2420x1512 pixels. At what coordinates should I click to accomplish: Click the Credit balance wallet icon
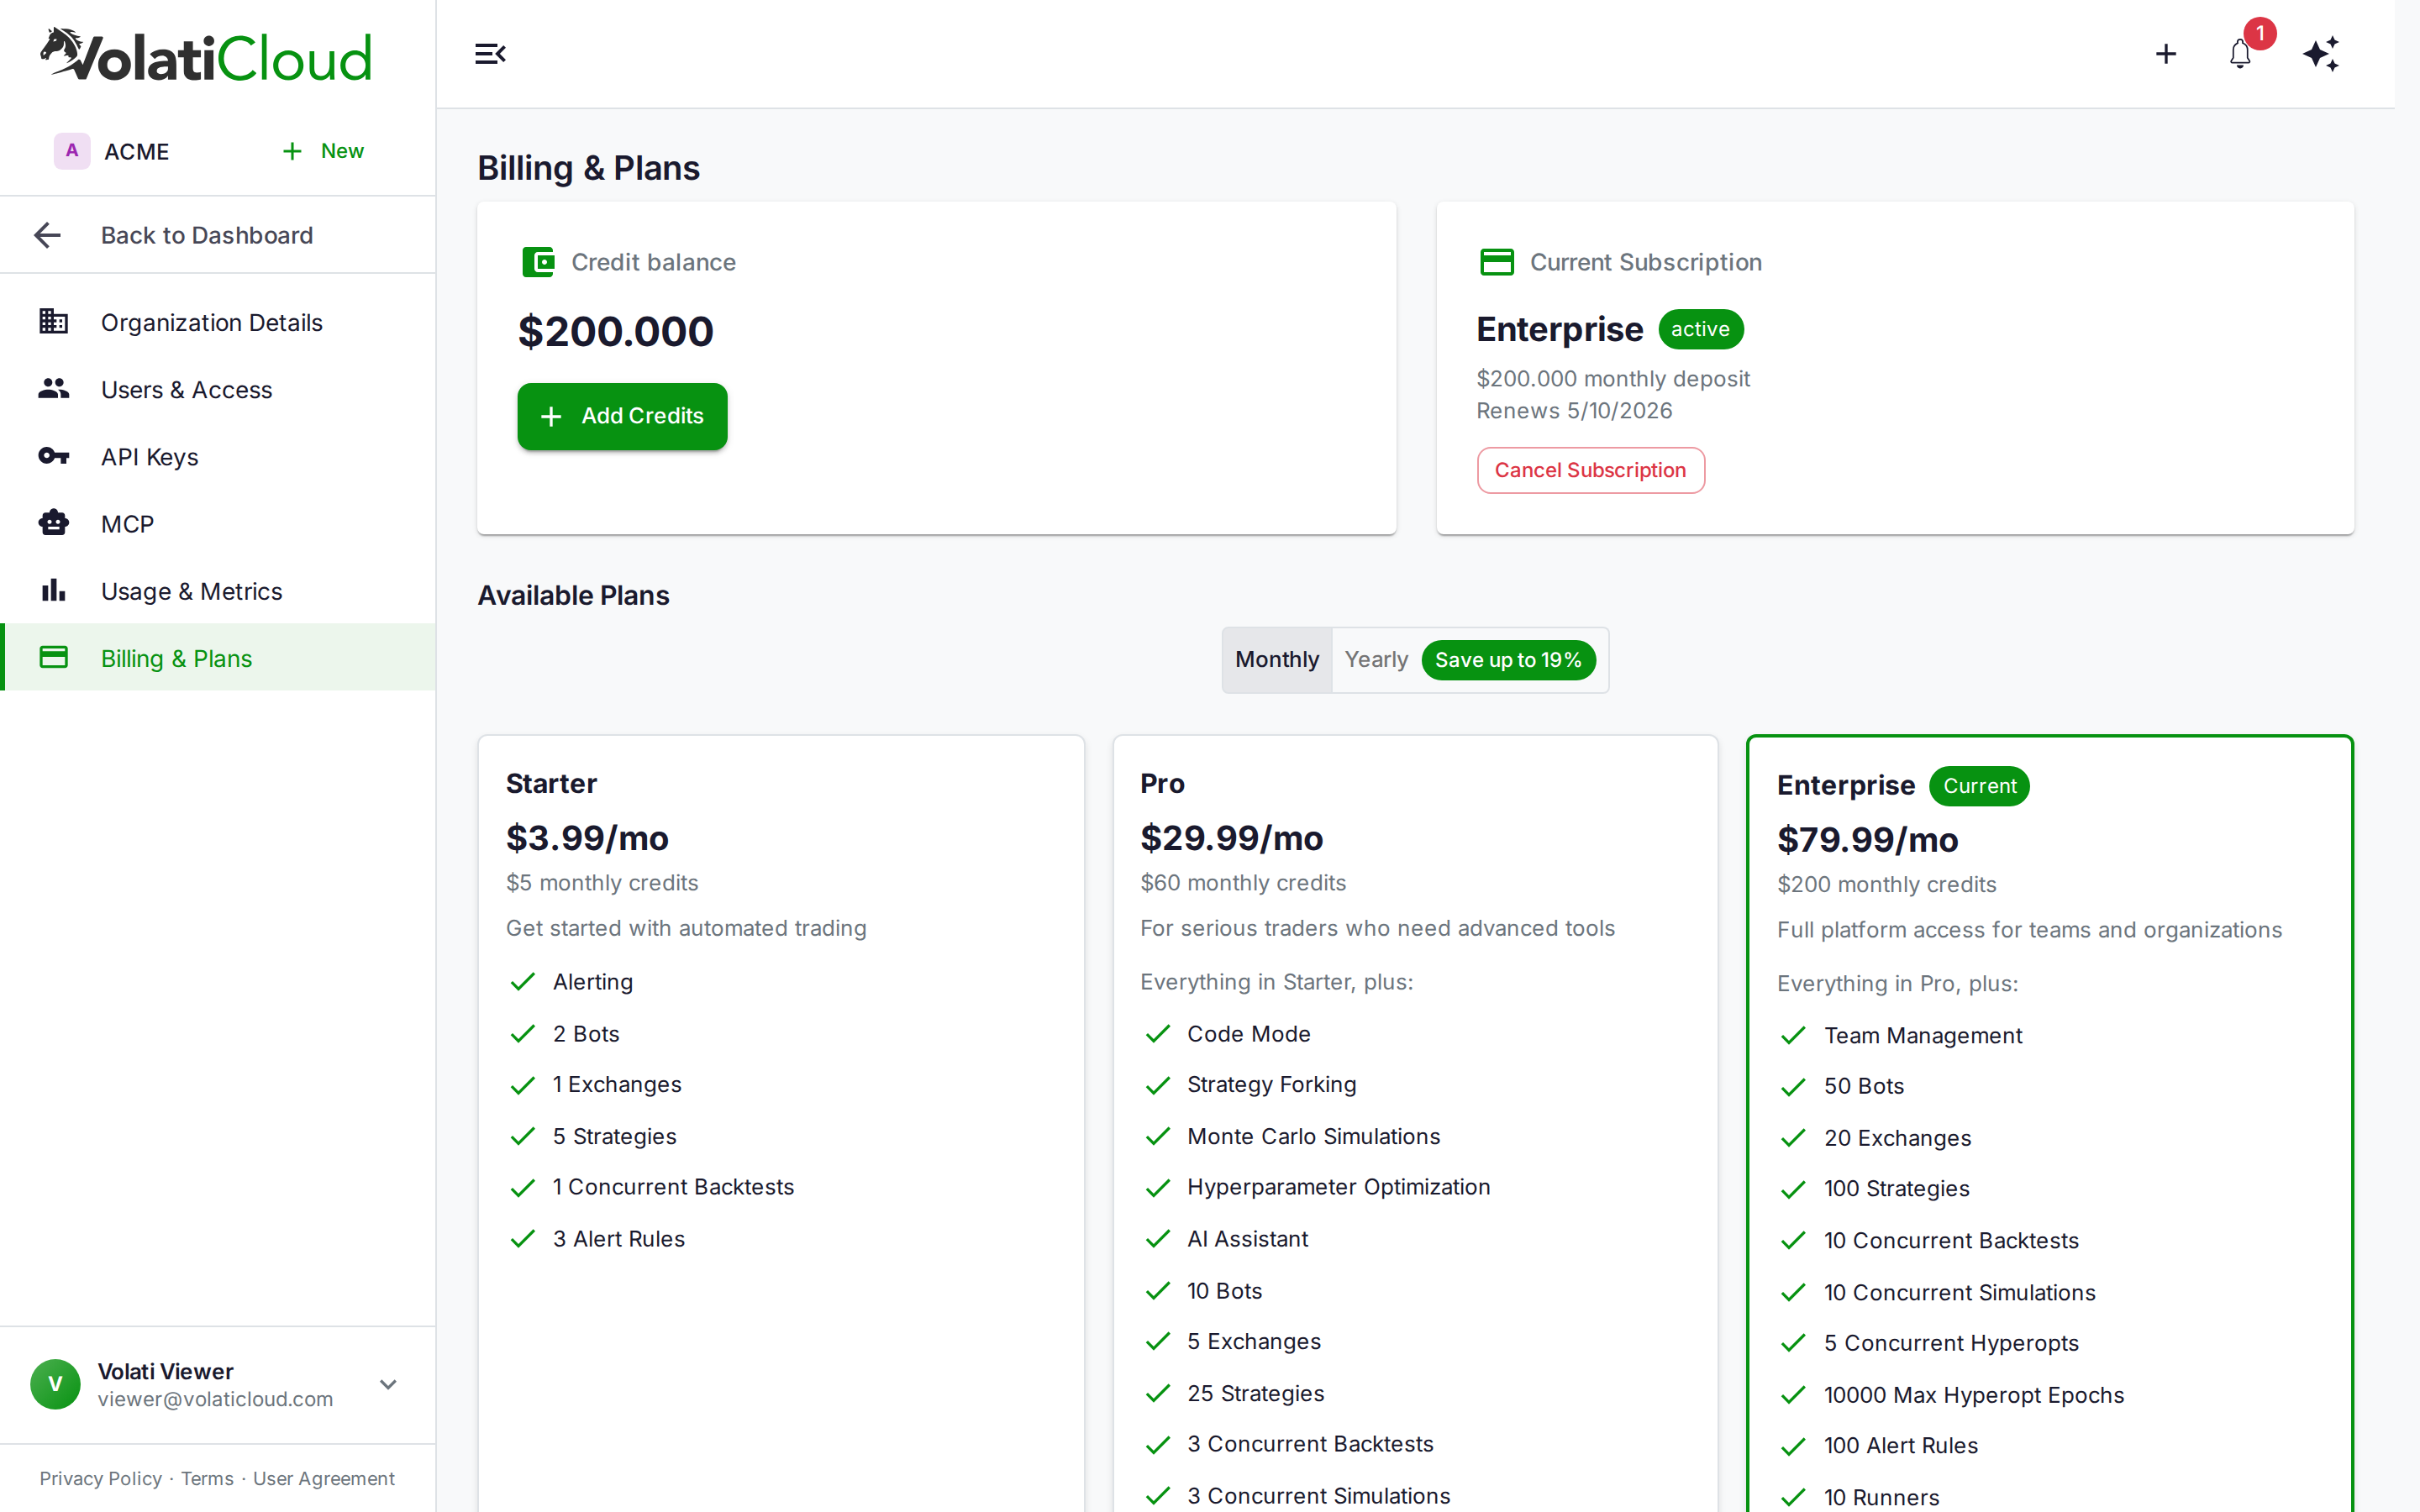tap(538, 262)
